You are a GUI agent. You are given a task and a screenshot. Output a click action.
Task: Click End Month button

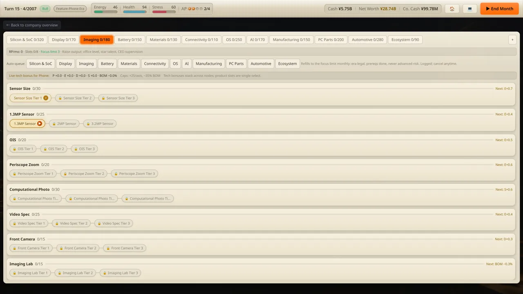coord(499,9)
